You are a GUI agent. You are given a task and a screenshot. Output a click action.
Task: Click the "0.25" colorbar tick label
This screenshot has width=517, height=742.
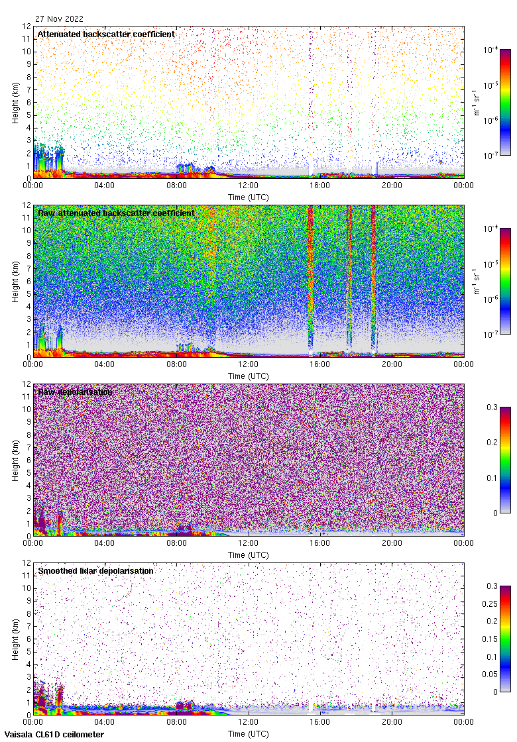tap(490, 604)
